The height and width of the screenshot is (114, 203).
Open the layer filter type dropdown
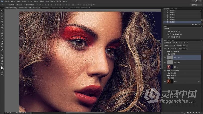click(168, 43)
